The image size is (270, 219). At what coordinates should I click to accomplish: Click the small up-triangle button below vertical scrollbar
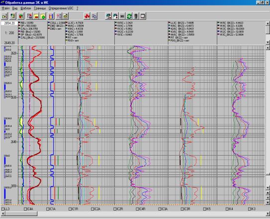(x=268, y=193)
